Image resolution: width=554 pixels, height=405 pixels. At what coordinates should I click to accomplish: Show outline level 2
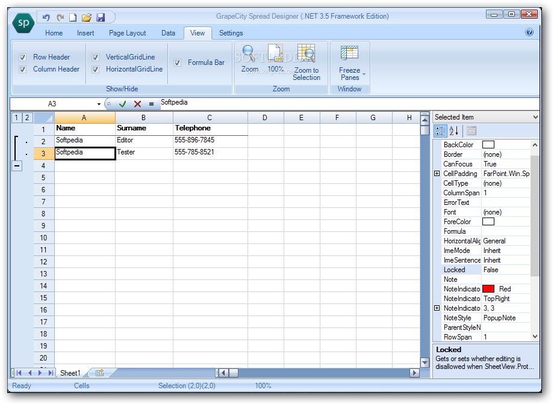(27, 118)
